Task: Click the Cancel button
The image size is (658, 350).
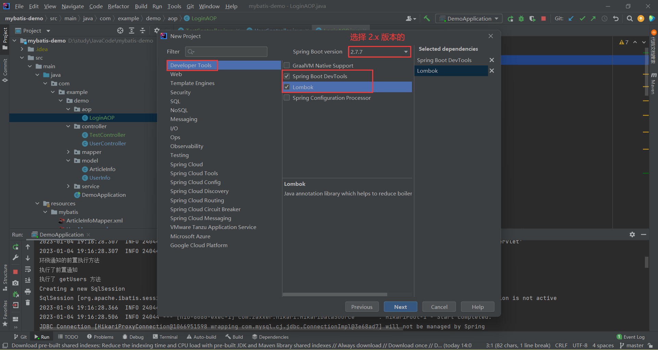Action: click(x=439, y=307)
